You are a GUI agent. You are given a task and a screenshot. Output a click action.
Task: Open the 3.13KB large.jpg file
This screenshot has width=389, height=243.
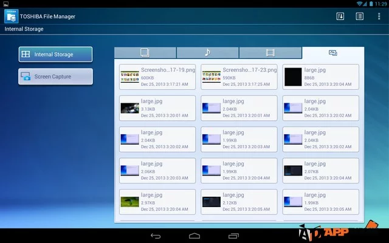tap(157, 108)
